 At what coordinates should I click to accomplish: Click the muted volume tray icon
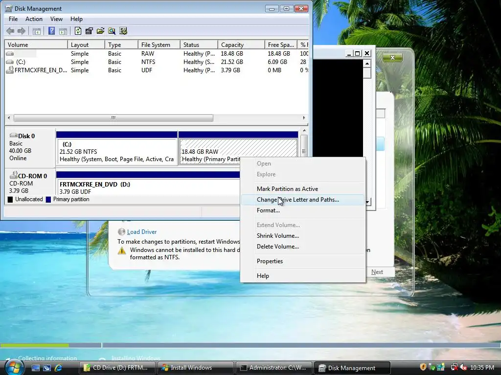(x=464, y=367)
